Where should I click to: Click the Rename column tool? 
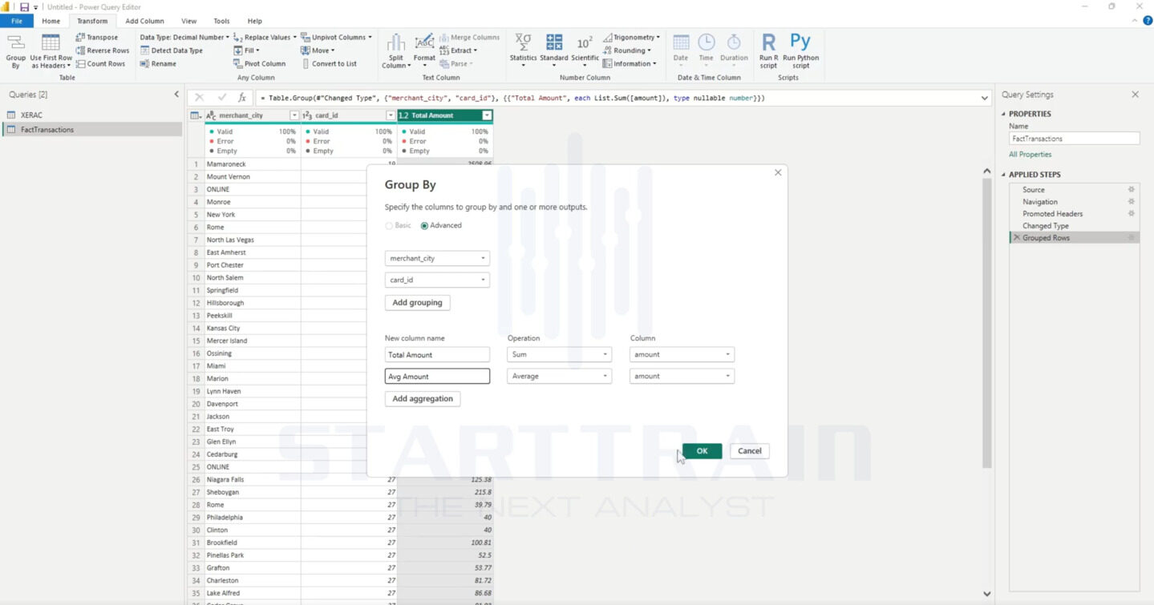coord(158,64)
